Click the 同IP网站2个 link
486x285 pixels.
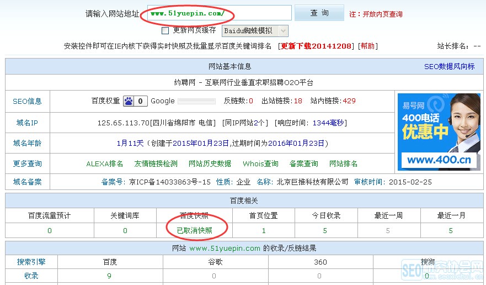coord(245,123)
